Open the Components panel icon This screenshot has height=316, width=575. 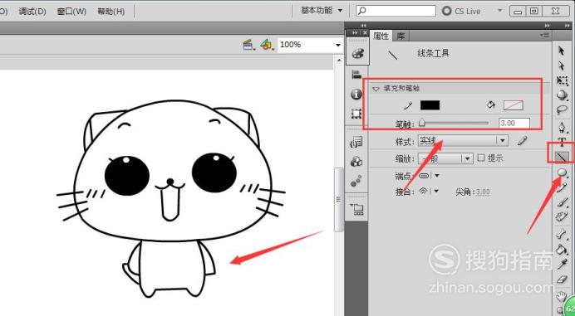(356, 161)
